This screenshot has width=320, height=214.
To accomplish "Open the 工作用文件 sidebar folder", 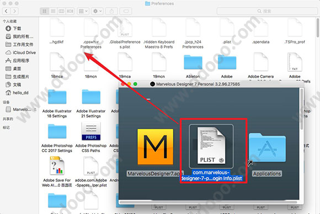I will 19,45.
